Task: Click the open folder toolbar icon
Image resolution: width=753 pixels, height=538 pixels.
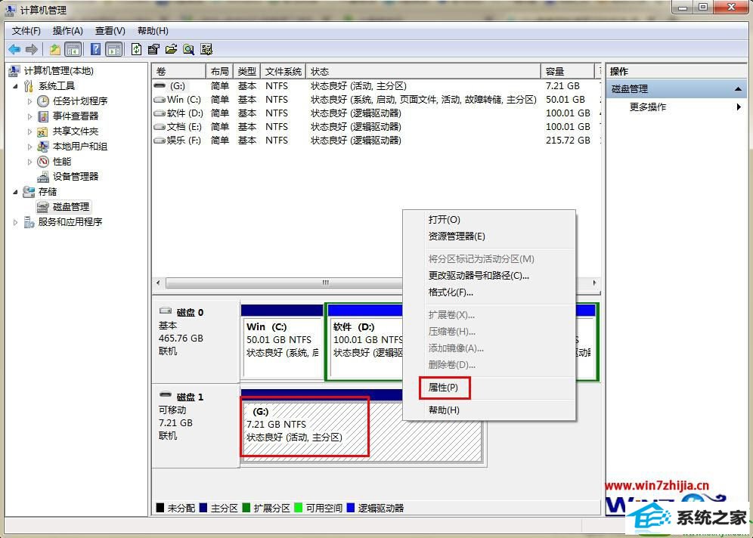Action: click(x=171, y=49)
